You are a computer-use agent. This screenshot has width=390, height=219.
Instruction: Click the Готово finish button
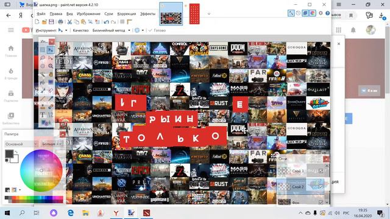click(x=157, y=30)
